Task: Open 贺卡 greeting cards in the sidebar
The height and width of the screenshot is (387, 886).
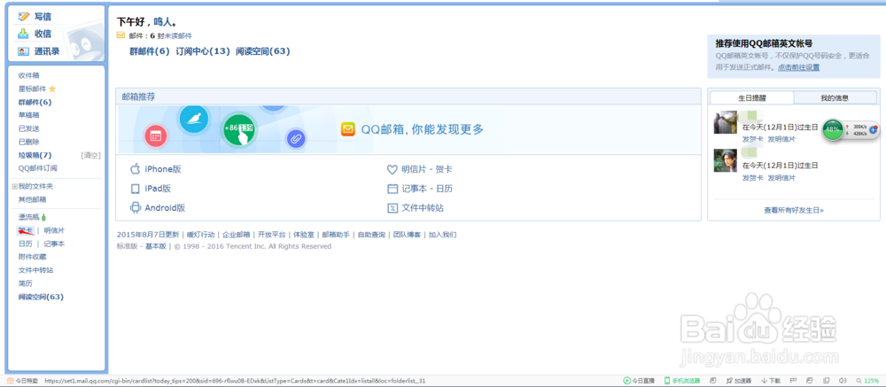Action: (x=26, y=230)
